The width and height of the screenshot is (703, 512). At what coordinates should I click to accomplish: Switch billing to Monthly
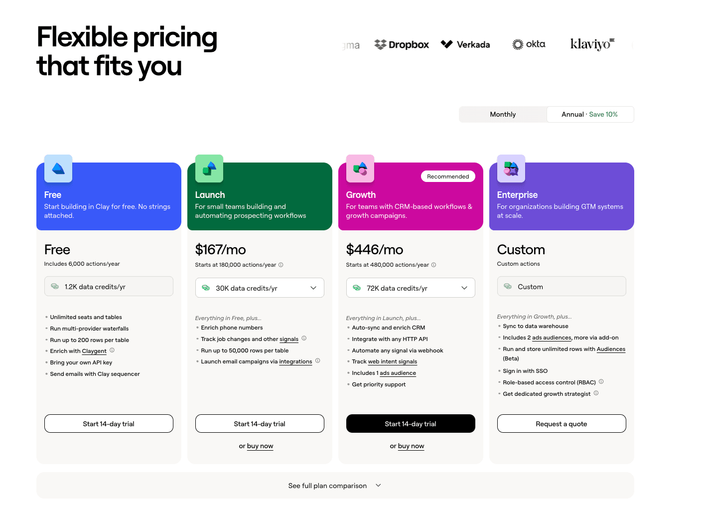(503, 114)
